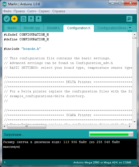Switch to the BlinkM.h tab

tap(53, 28)
